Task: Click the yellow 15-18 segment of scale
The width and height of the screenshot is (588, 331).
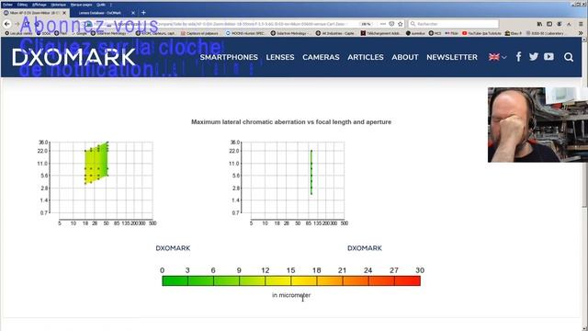Action: [x=304, y=280]
